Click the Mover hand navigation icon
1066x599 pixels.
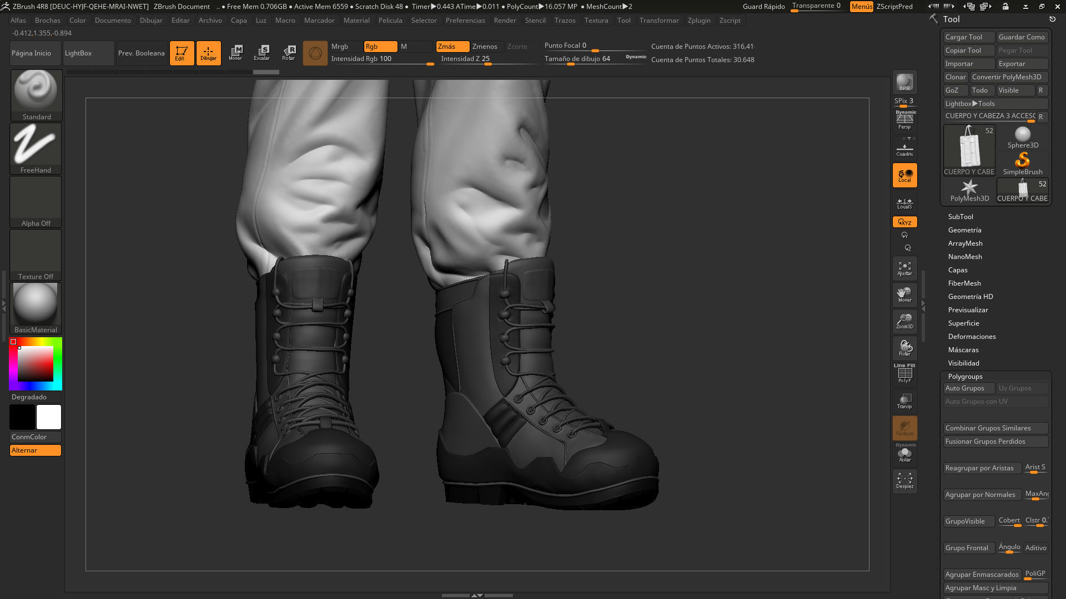(904, 295)
